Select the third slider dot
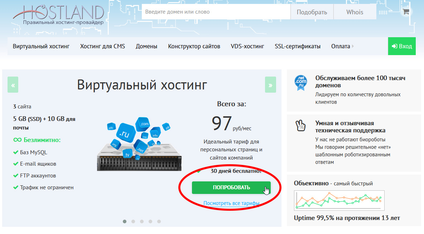424x234 pixels. coord(142,221)
